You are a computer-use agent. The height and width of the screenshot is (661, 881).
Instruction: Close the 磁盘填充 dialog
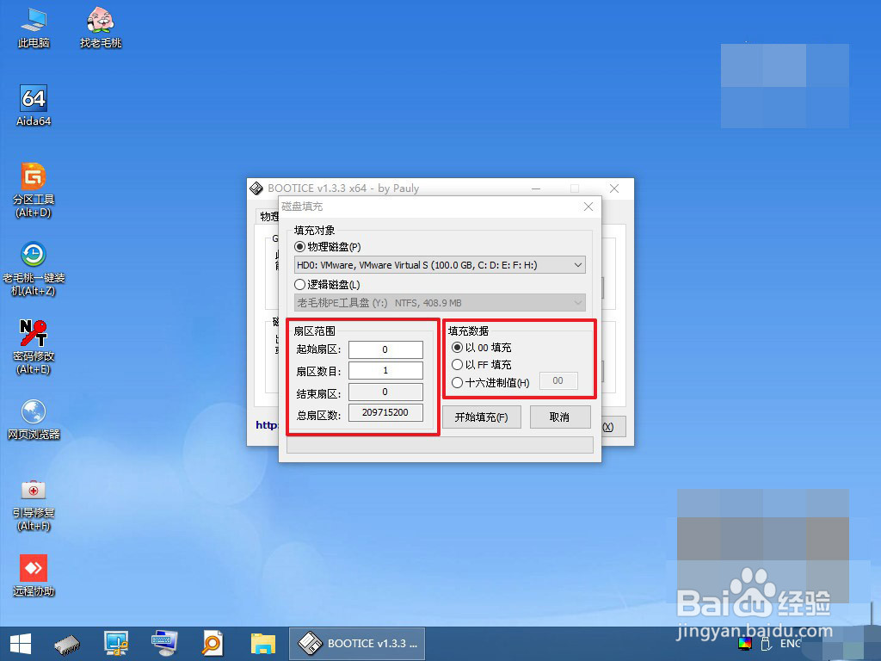point(588,207)
